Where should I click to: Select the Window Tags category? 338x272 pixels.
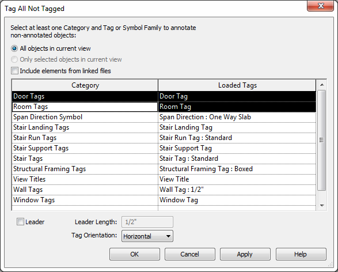tap(85, 200)
